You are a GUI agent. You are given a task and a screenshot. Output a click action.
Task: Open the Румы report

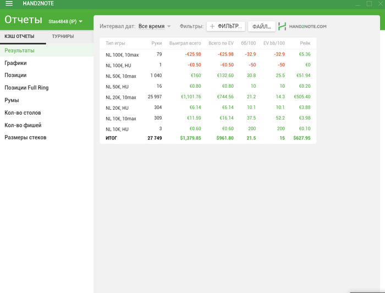point(12,100)
